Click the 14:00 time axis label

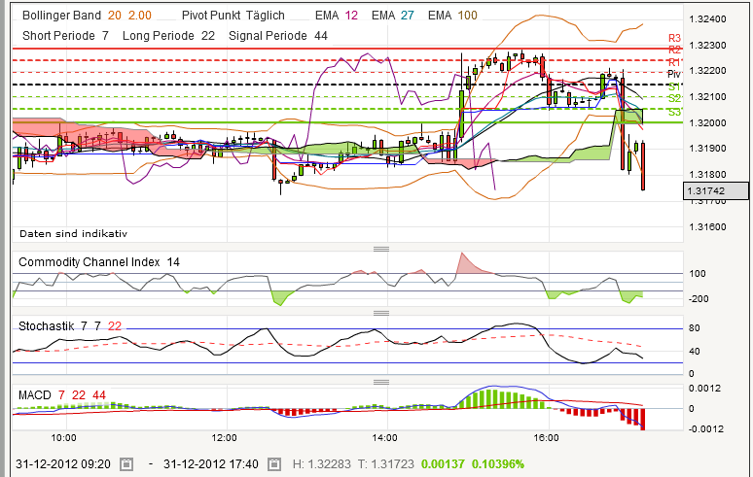(x=386, y=437)
